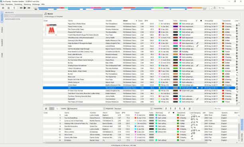Open the Bearbeiten menu
The height and width of the screenshot is (147, 244).
click(9, 4)
